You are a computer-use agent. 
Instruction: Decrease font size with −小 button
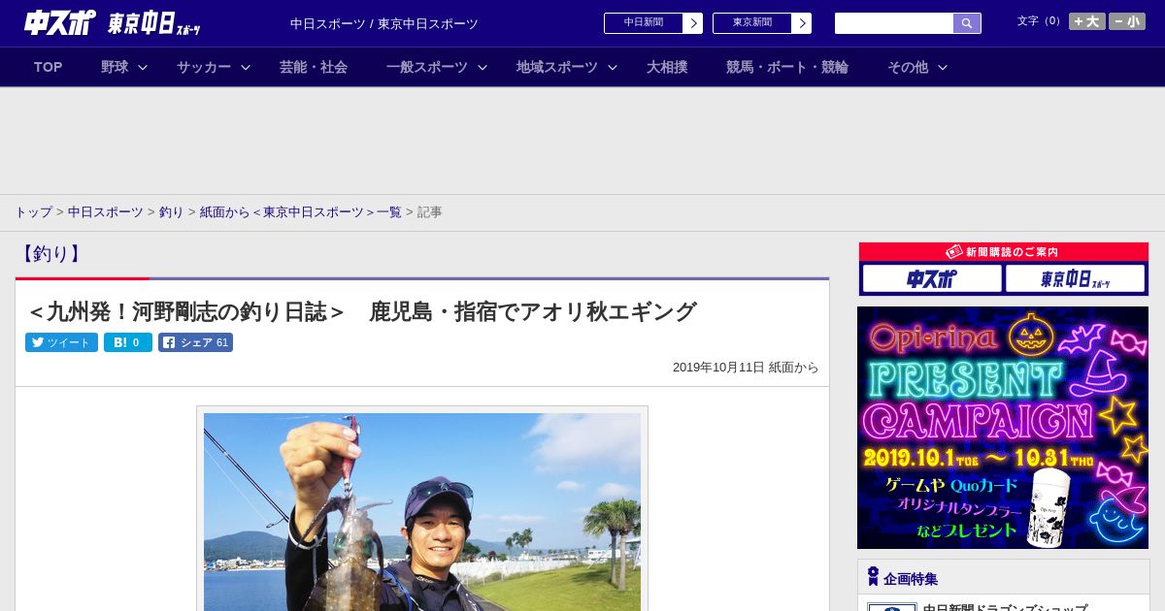click(1127, 21)
